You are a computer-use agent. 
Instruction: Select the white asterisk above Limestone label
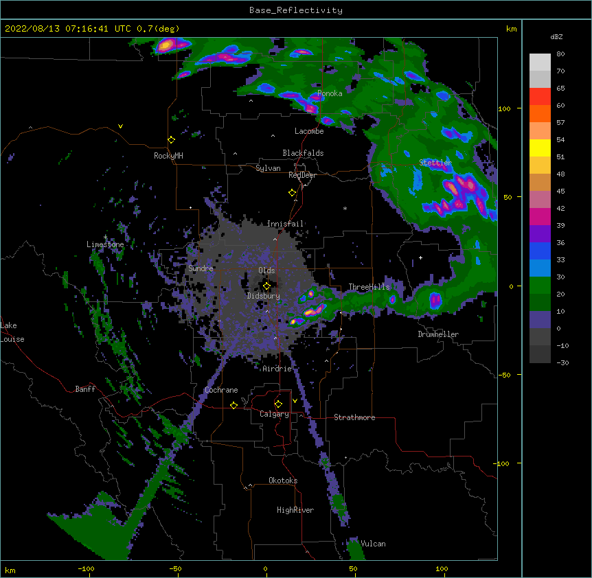105,237
